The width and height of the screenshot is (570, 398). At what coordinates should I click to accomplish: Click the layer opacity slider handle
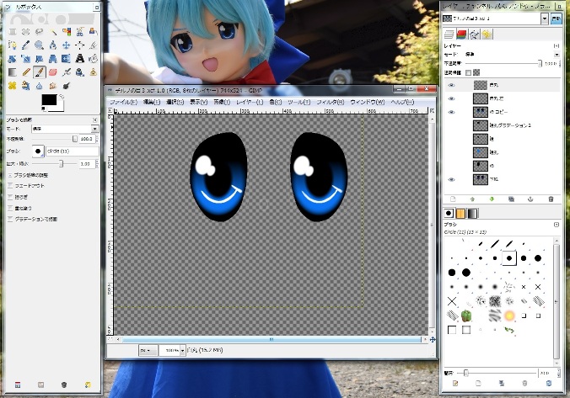coord(540,63)
